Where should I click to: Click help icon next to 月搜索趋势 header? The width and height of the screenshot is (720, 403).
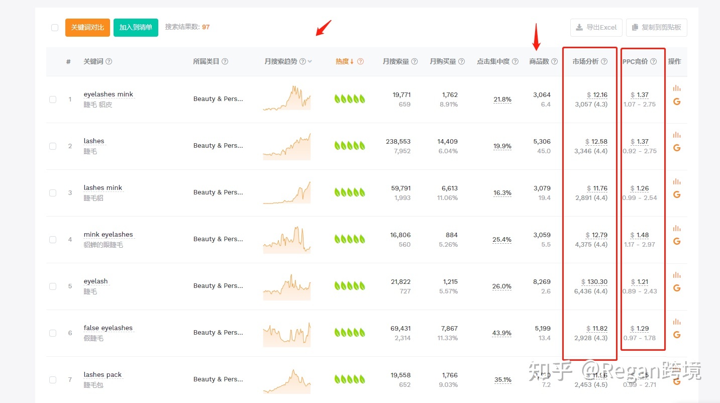302,61
